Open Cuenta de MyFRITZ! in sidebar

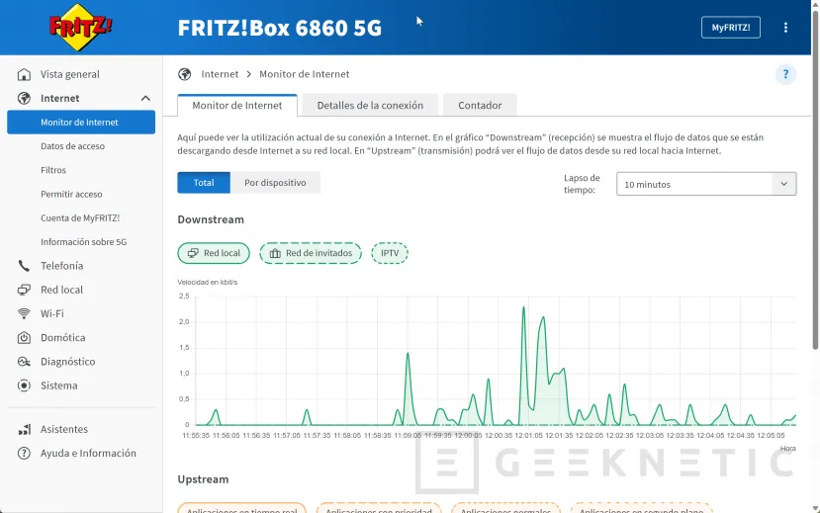(x=80, y=218)
